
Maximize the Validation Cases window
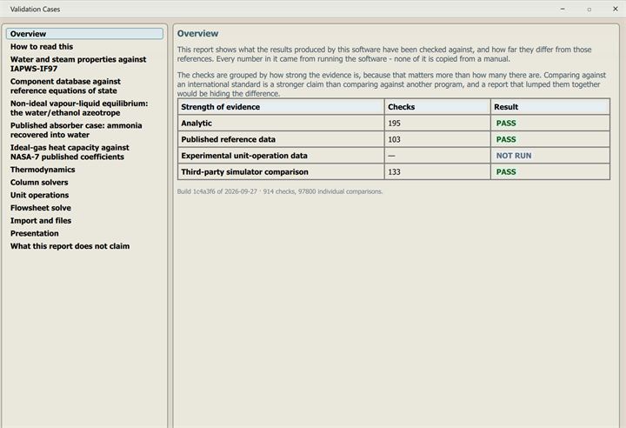point(589,10)
